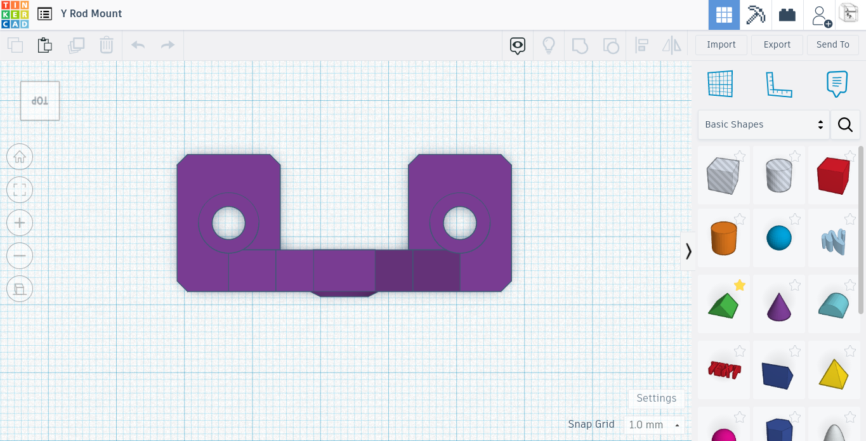Switch to top view using the ViewCube
This screenshot has width=866, height=441.
pos(39,100)
